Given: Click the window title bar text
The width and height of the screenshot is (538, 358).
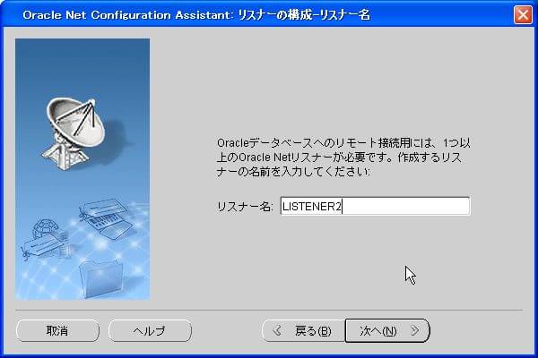Looking at the screenshot, I should pos(196,15).
